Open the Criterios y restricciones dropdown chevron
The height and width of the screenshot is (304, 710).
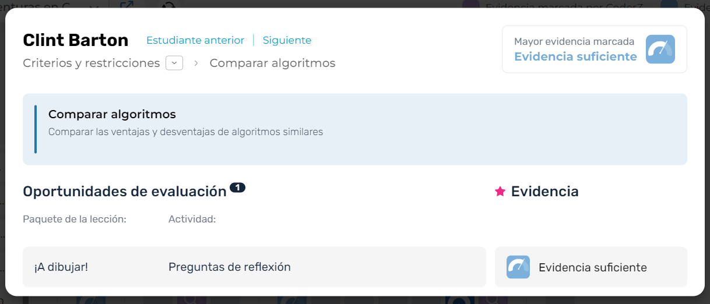(x=174, y=63)
